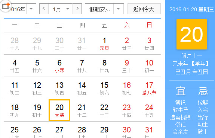Viewport: 215px width, 138px height.
Task: Select January 22 十三
Action: click(x=104, y=110)
